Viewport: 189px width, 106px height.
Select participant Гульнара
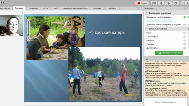[150, 44]
